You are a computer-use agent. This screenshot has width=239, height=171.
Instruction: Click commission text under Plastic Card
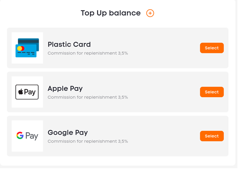pyautogui.click(x=88, y=53)
